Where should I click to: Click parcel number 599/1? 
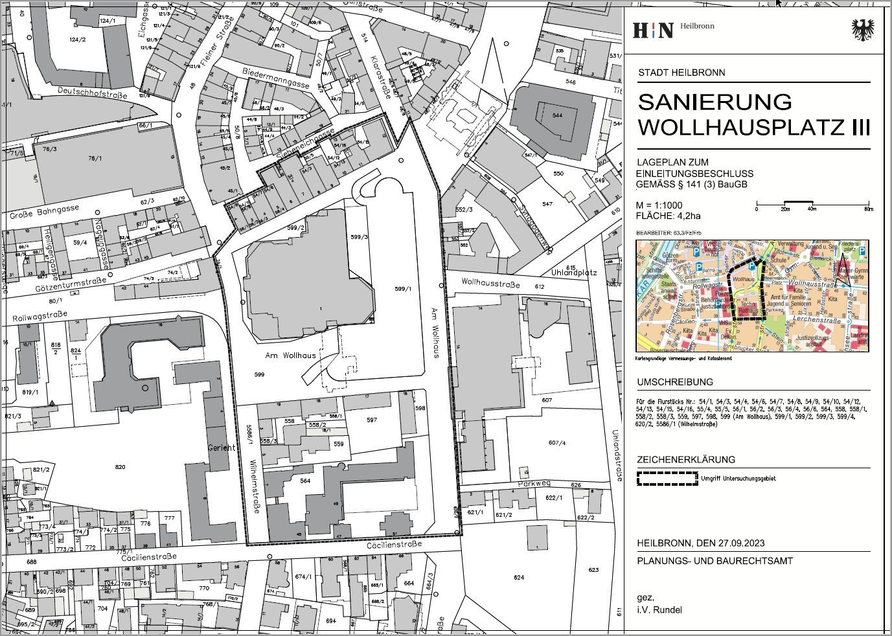(x=403, y=288)
